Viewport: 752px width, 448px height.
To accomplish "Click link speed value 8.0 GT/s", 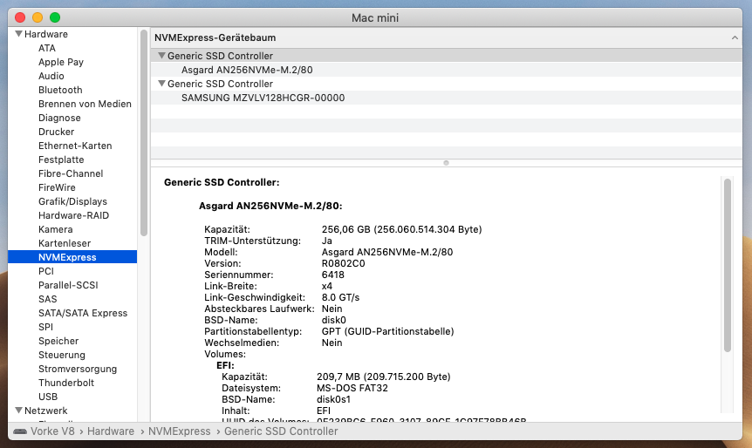I will pos(340,297).
